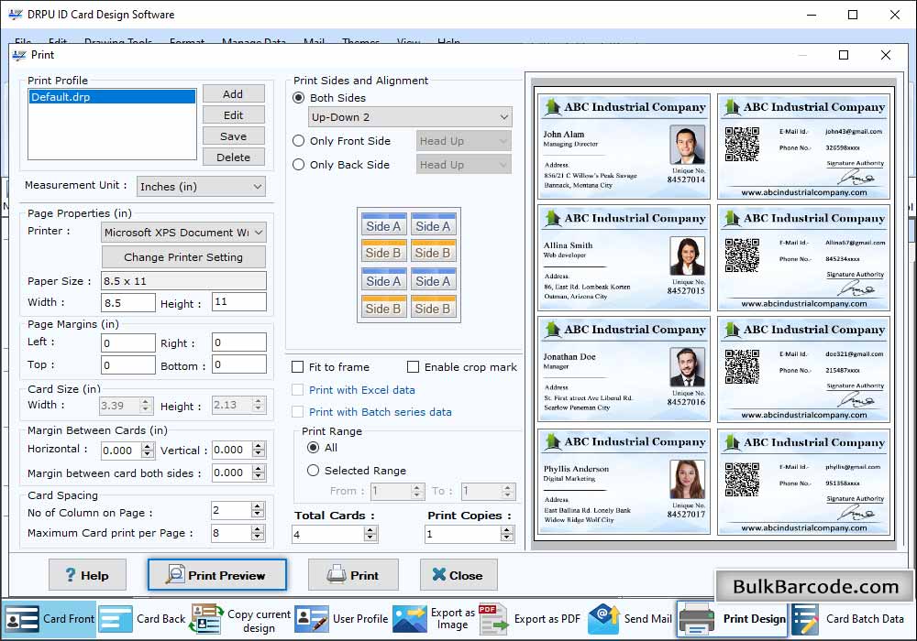The width and height of the screenshot is (917, 641).
Task: Click the Print Design printer icon
Action: click(x=697, y=619)
